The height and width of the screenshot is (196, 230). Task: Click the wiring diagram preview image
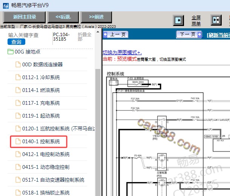pyautogui.click(x=168, y=136)
